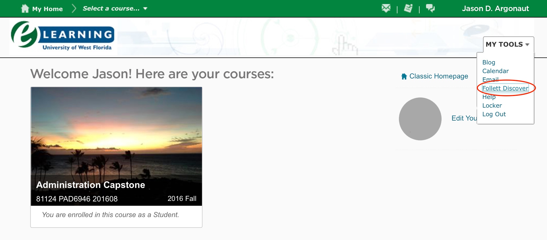Open Help from My Tools list
The width and height of the screenshot is (547, 240).
click(x=489, y=97)
